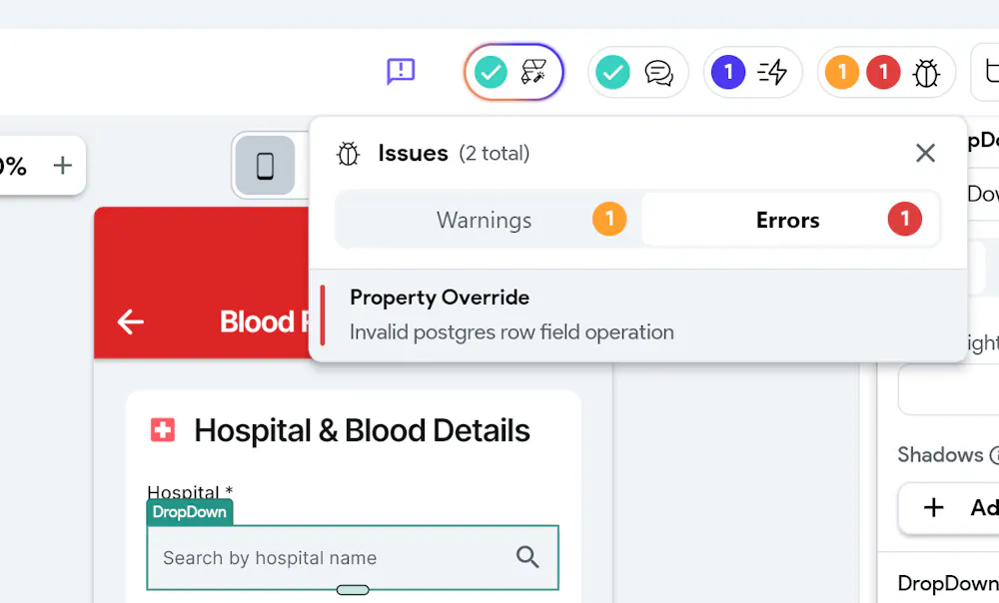Open the optimizations lightning bolt button
This screenshot has width=999, height=603.
point(772,72)
